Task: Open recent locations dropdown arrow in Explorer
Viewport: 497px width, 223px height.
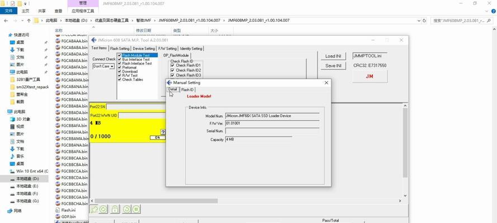Action: (x=22, y=21)
